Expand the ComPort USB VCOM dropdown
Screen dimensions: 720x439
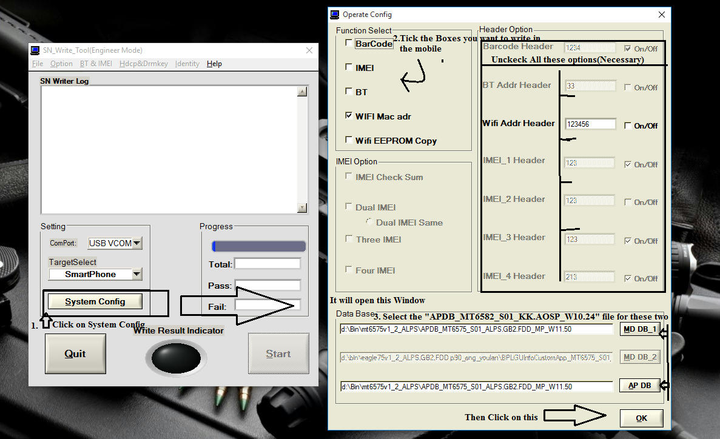137,243
